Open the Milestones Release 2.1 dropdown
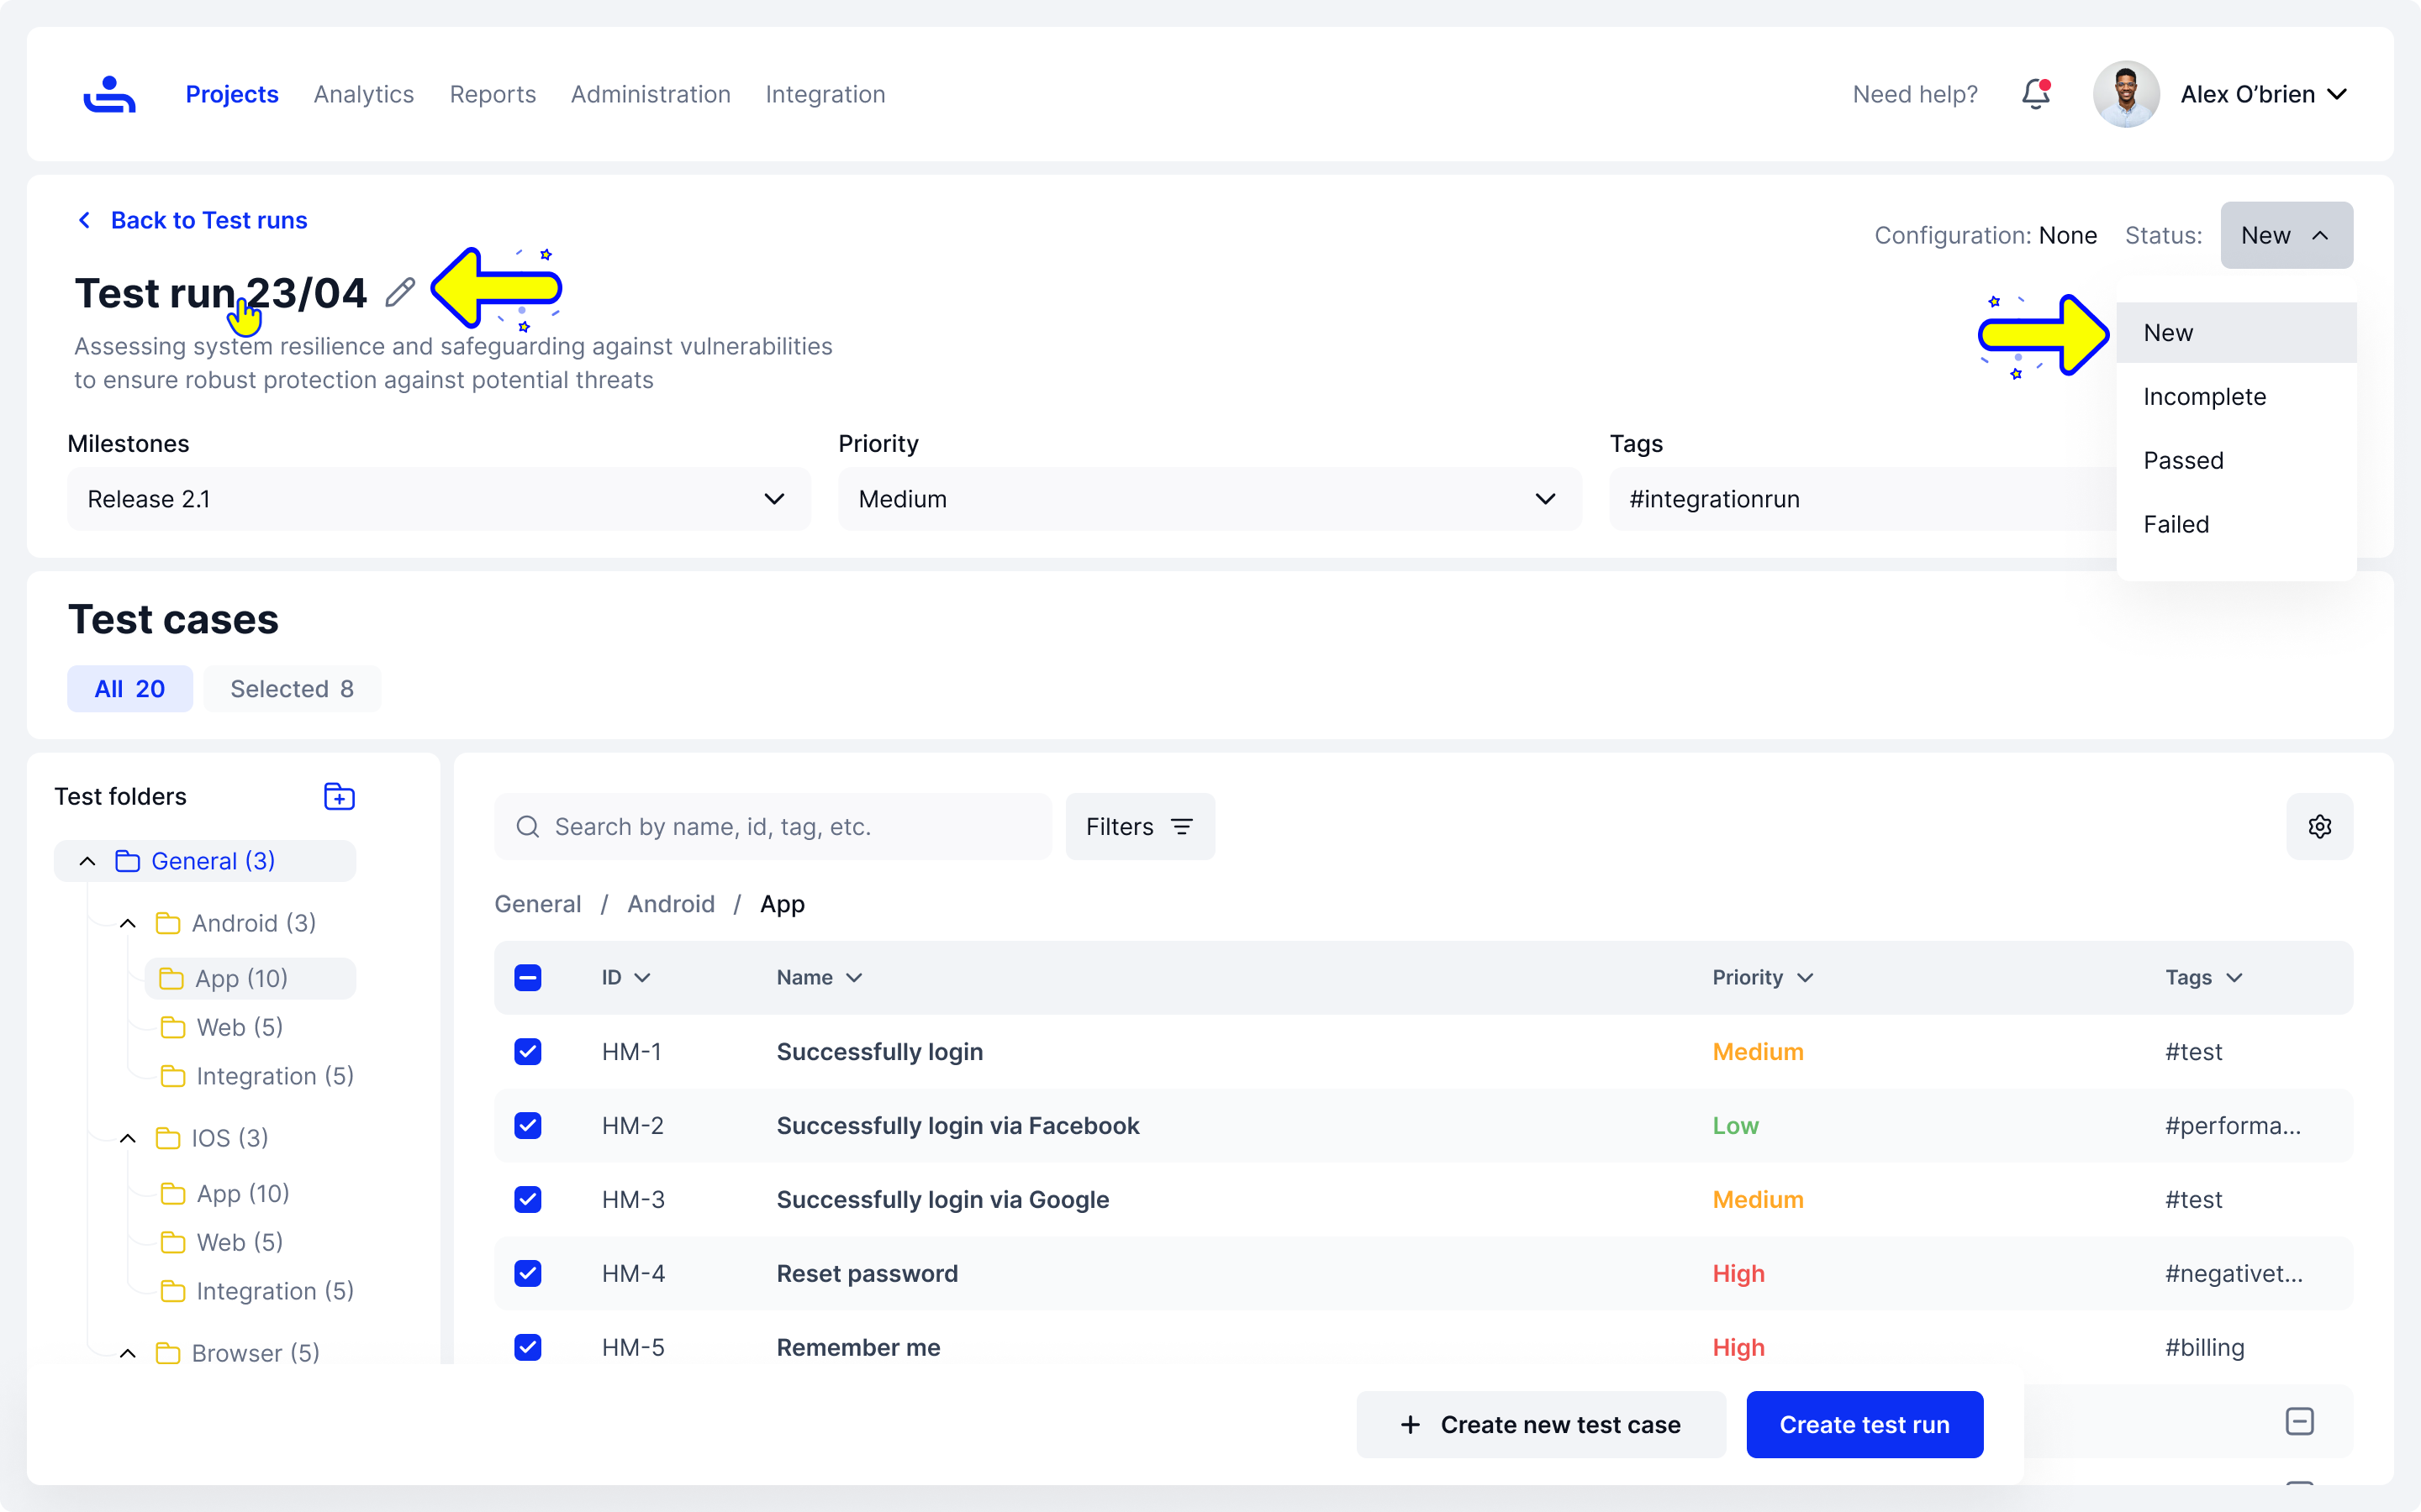Screen dimensions: 2421x1512 coord(438,499)
